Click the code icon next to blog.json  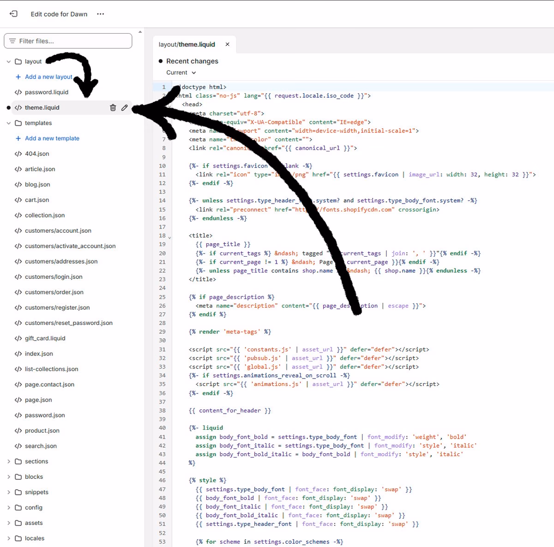click(x=18, y=184)
